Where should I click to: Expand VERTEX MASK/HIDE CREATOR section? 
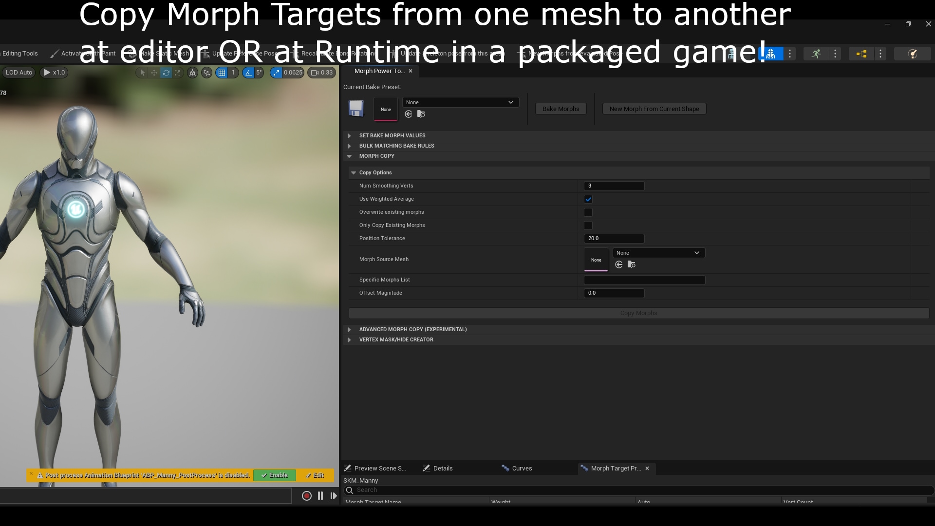[349, 340]
